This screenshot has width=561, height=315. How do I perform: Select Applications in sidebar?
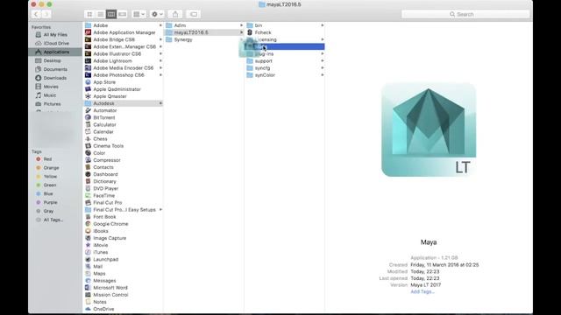coord(55,52)
